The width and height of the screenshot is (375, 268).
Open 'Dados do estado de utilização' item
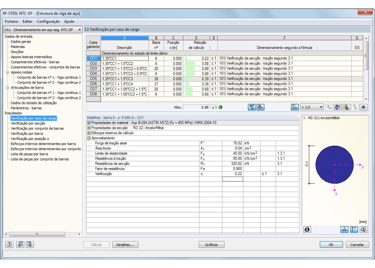34,103
